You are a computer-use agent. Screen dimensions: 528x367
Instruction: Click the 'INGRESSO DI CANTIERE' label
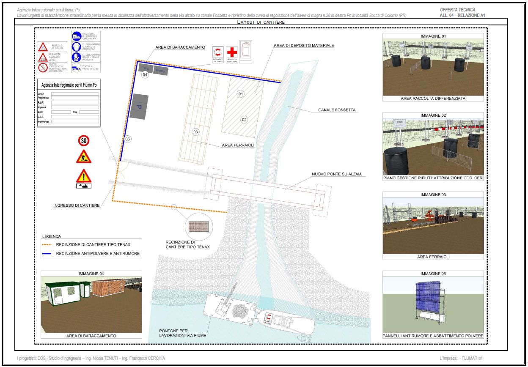pos(77,205)
